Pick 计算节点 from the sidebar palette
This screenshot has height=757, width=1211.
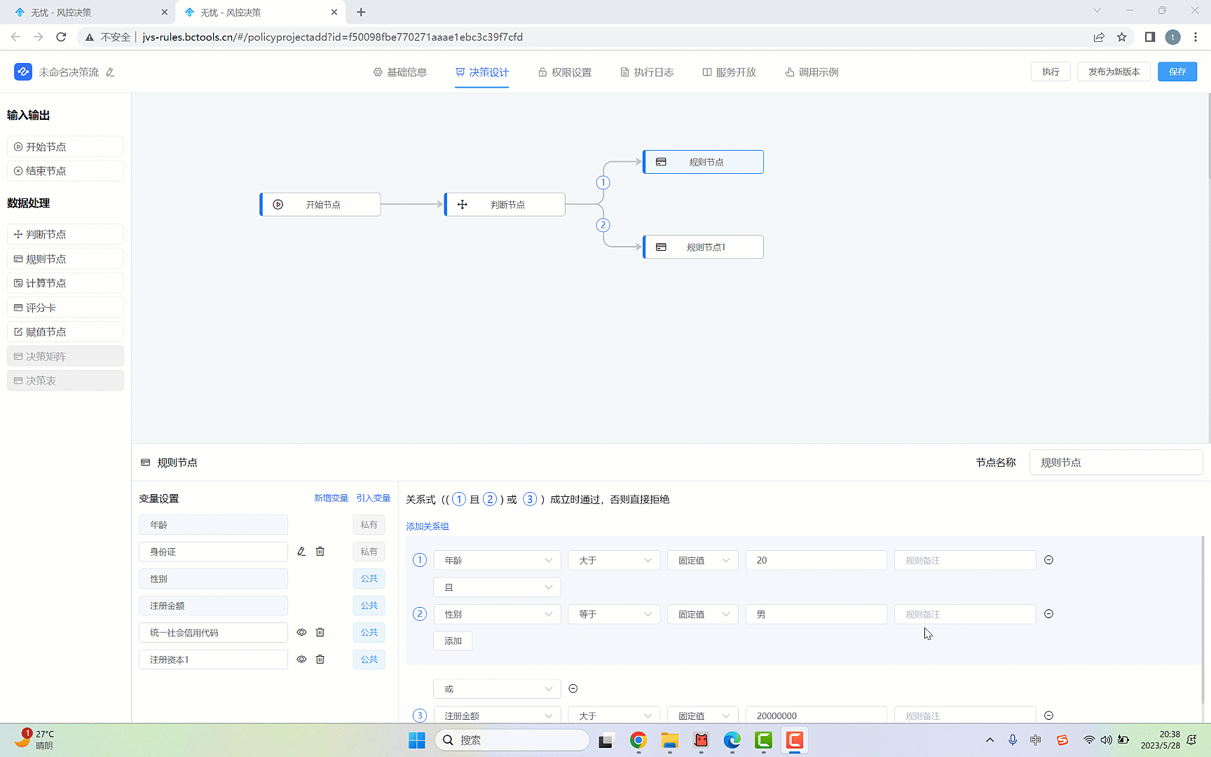[x=65, y=283]
